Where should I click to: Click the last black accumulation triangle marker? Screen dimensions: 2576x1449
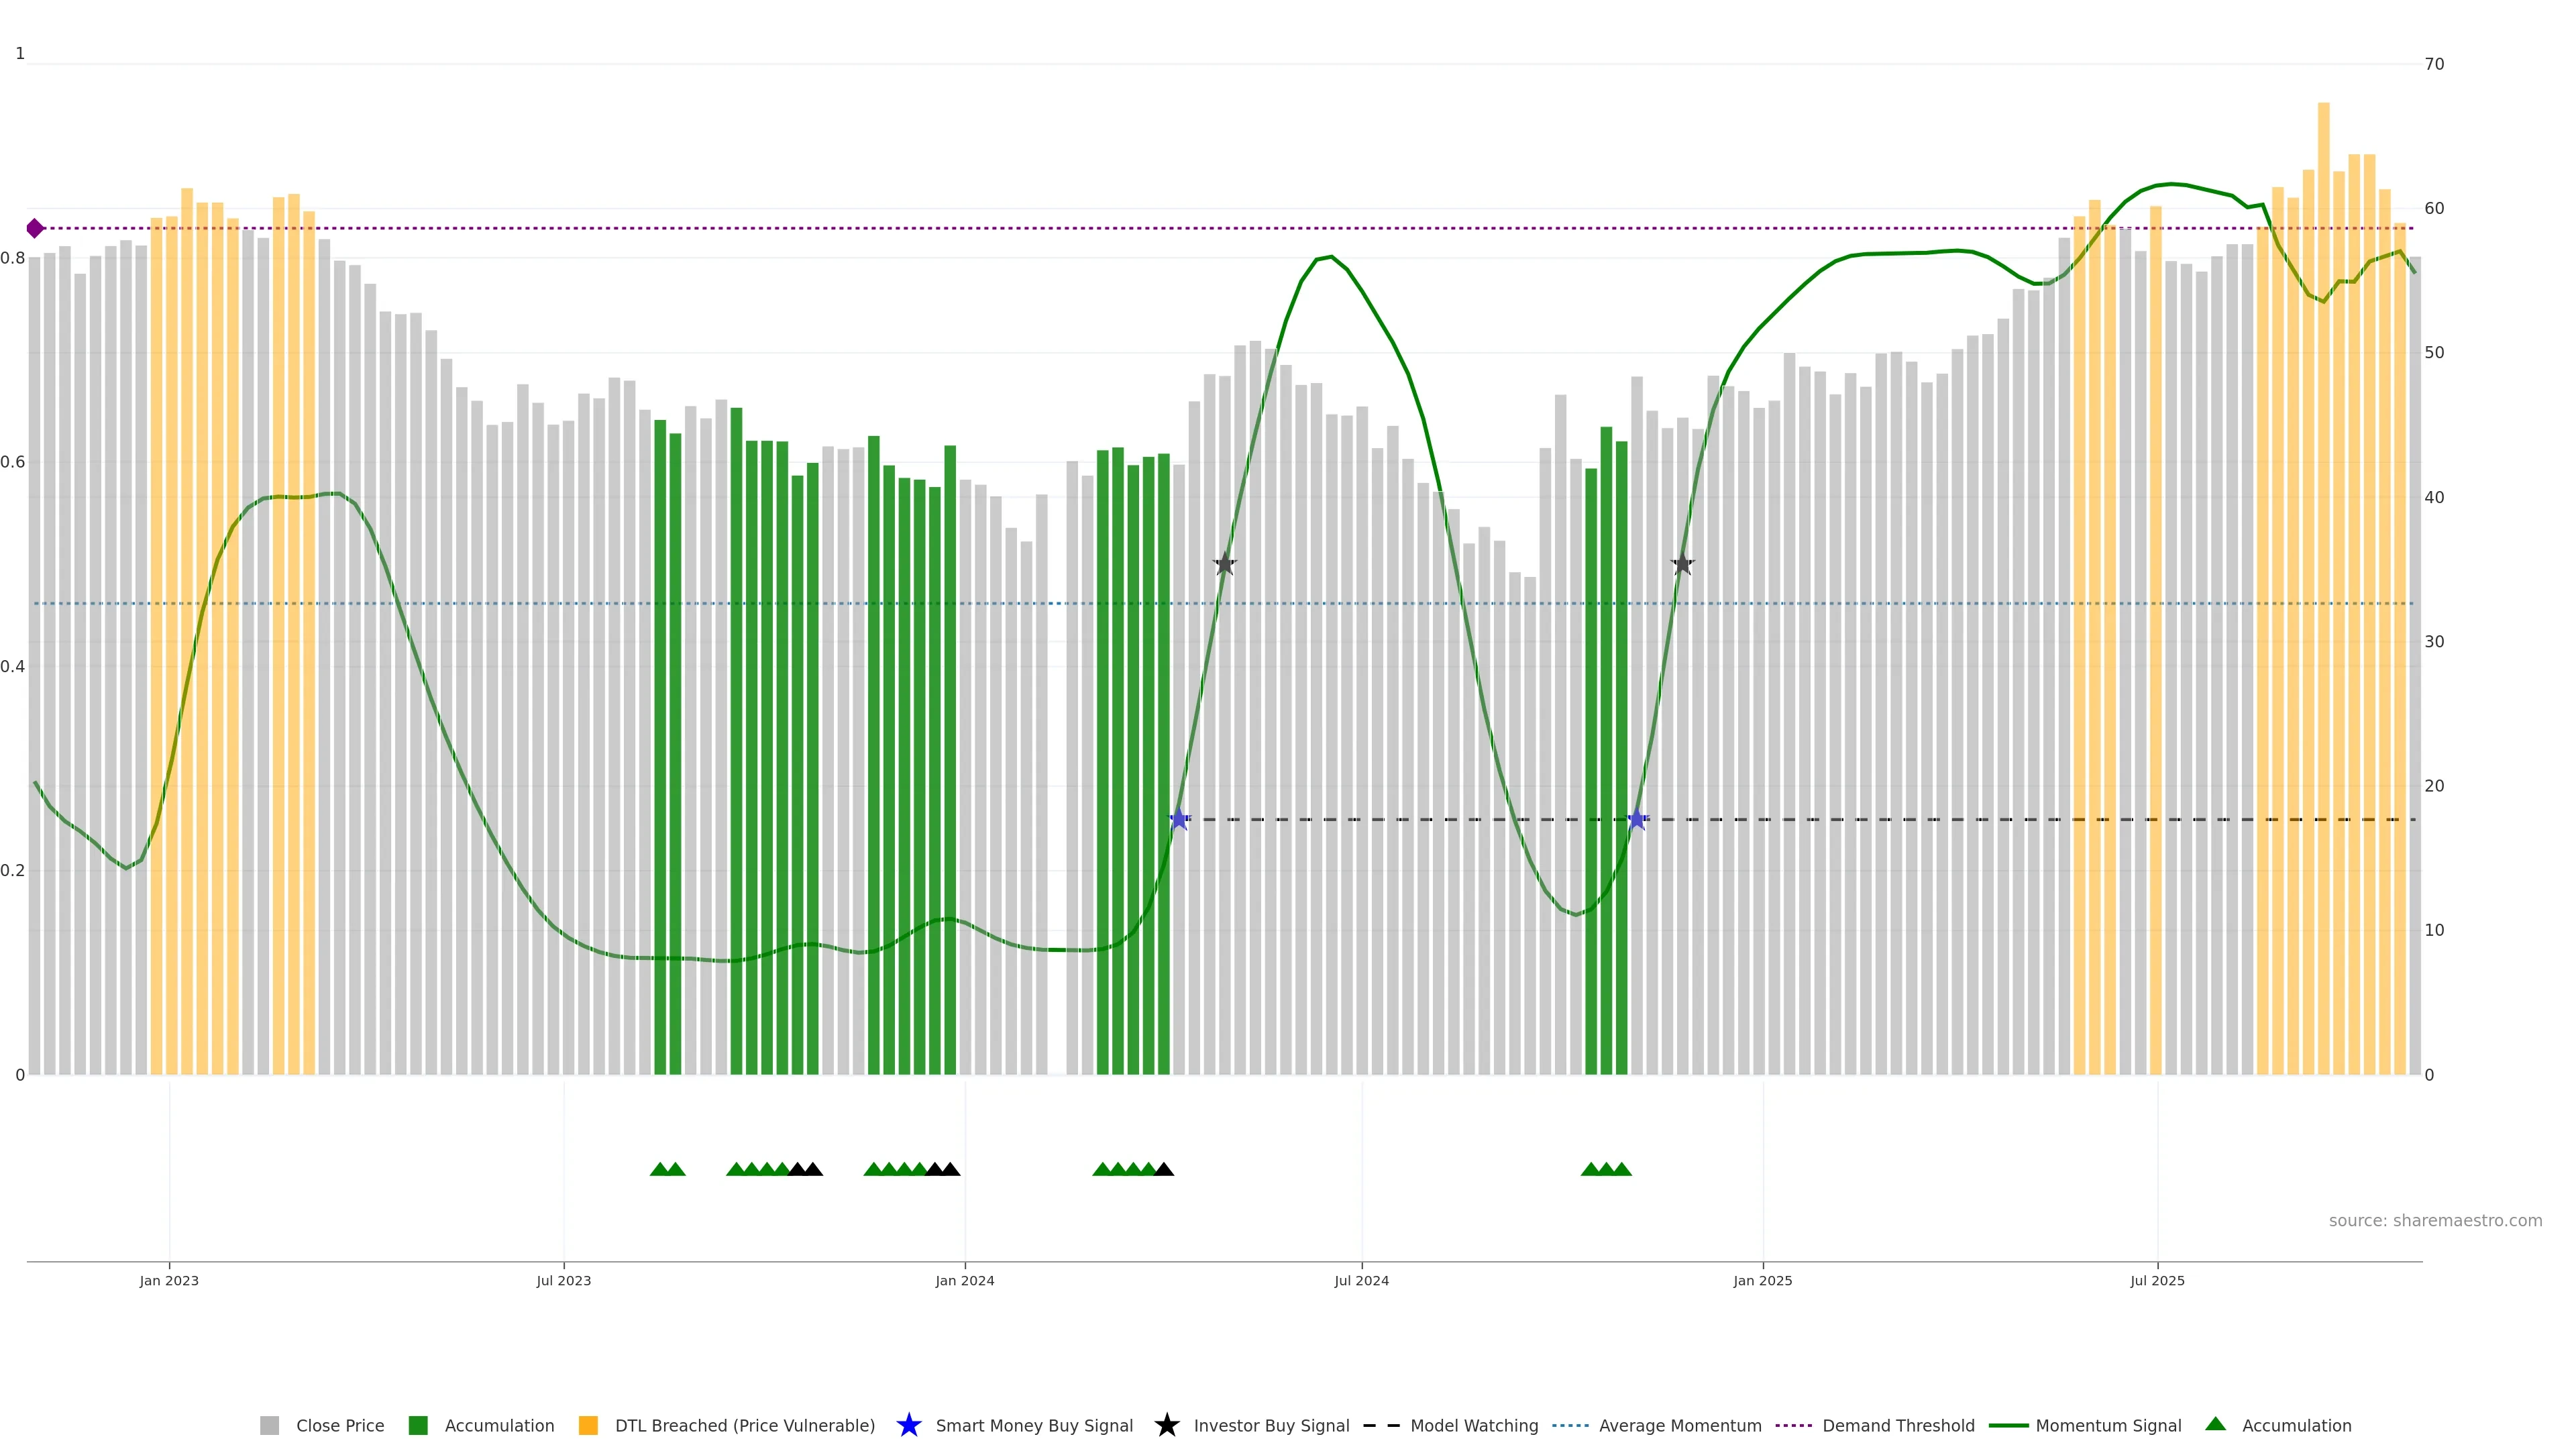point(1164,1169)
